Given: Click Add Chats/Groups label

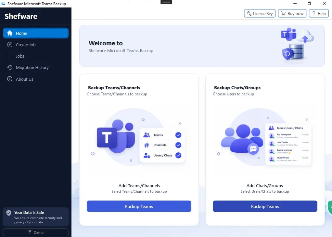Looking at the screenshot, I should pos(265,186).
